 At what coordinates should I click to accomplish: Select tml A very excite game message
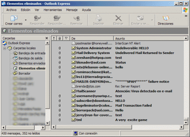tap(117, 120)
